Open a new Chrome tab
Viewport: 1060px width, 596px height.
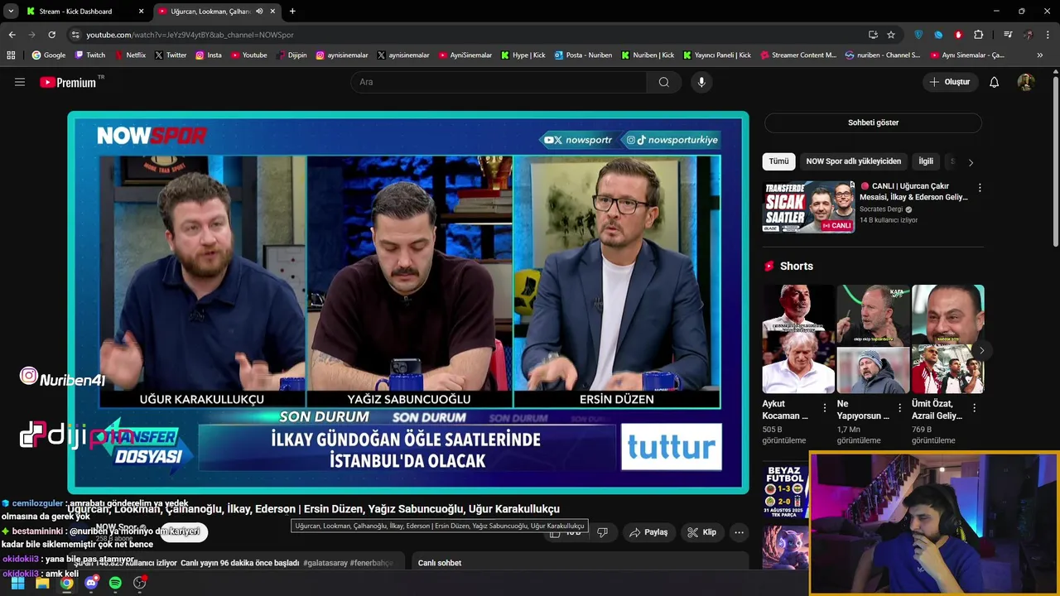point(292,12)
